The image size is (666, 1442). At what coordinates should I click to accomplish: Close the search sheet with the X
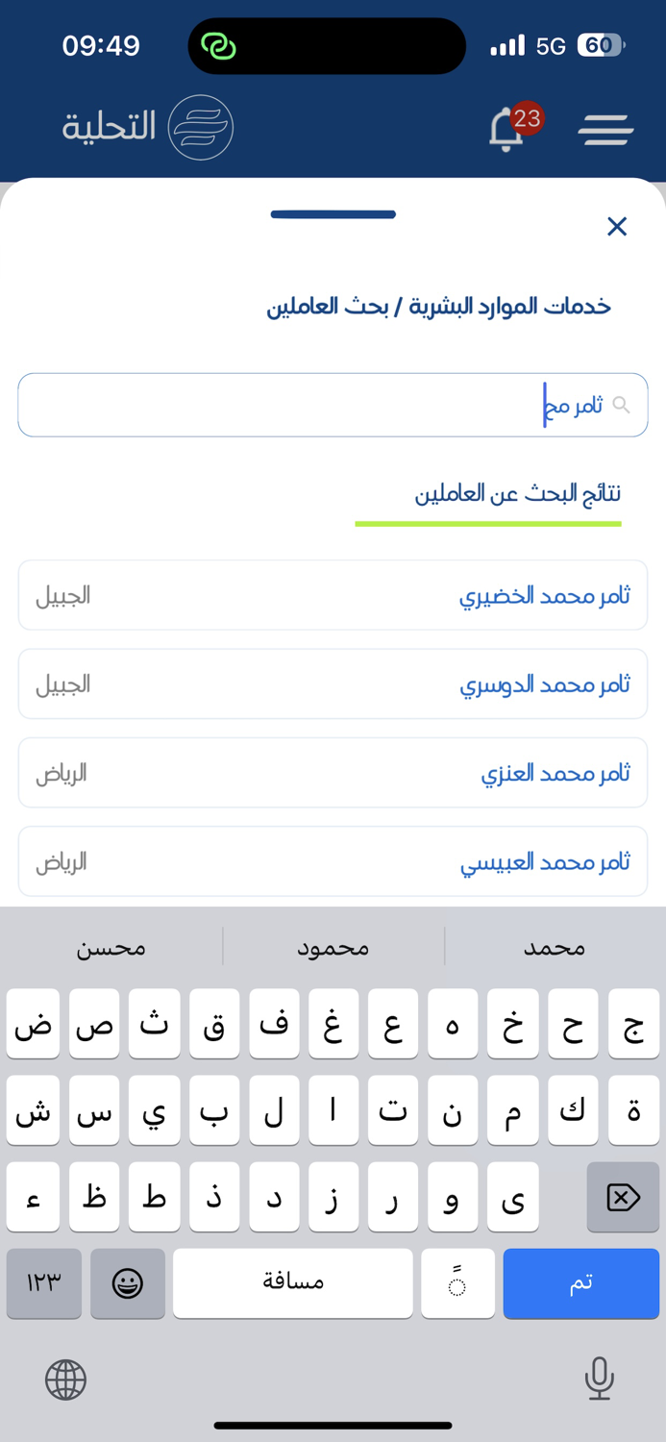tap(617, 227)
